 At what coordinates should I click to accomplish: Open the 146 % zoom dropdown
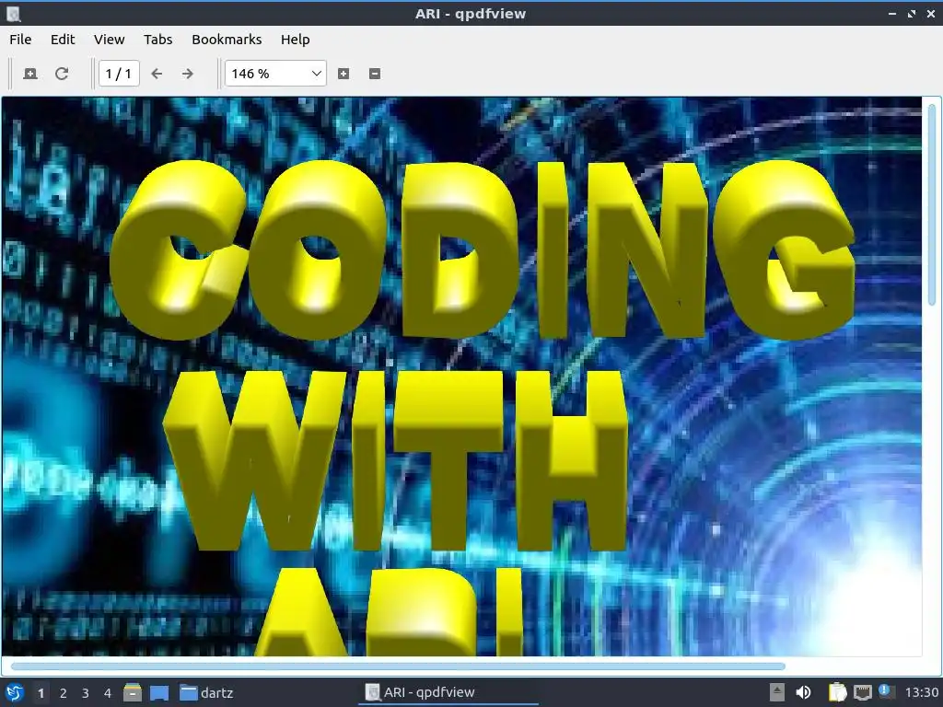click(275, 74)
